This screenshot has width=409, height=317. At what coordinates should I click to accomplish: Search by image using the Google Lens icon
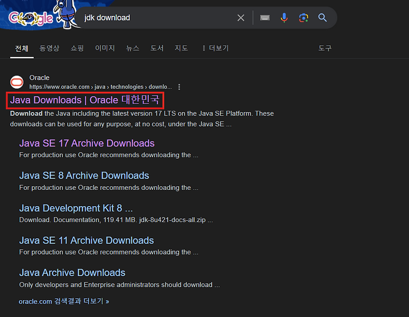[x=304, y=17]
